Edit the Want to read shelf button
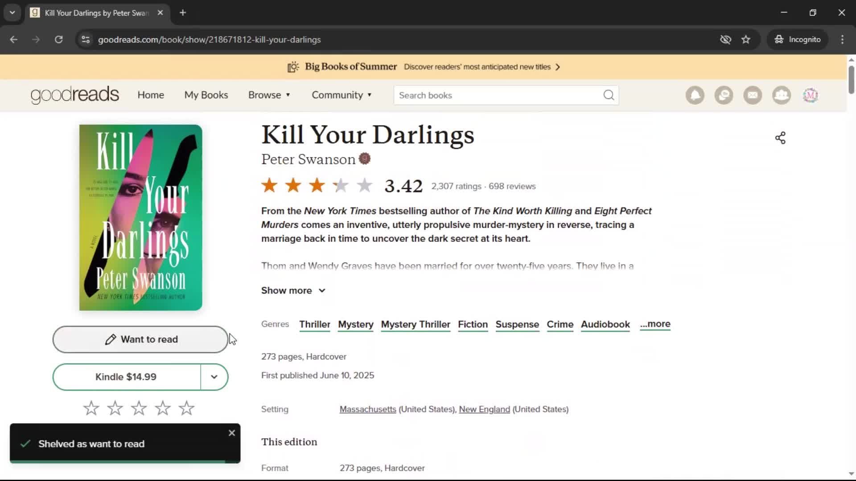The height and width of the screenshot is (481, 856). [x=140, y=339]
